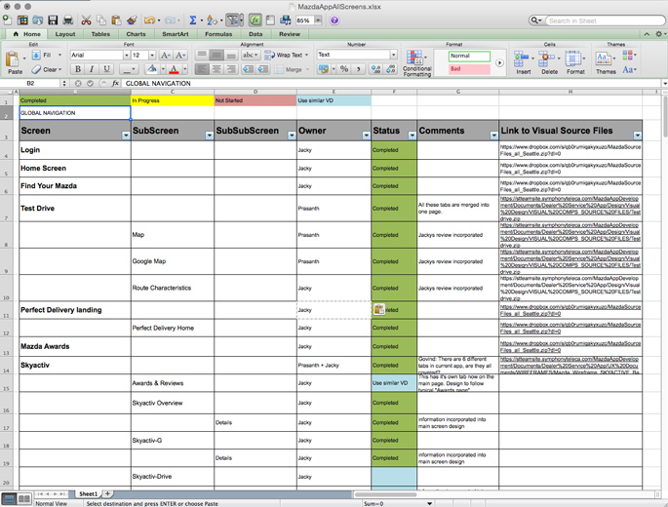Collapse the ribbon with caret icon
The image size is (668, 507).
(x=647, y=34)
